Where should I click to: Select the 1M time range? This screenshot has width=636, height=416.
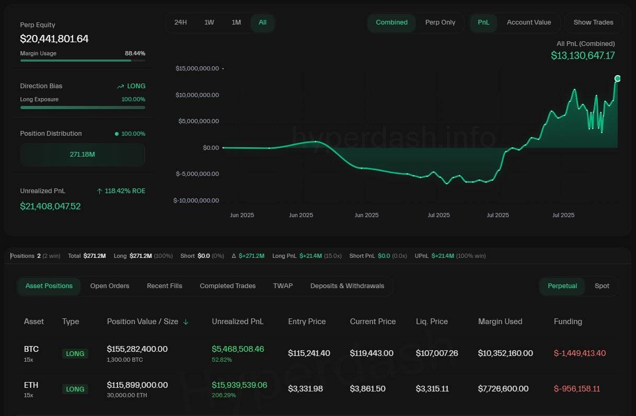point(236,22)
